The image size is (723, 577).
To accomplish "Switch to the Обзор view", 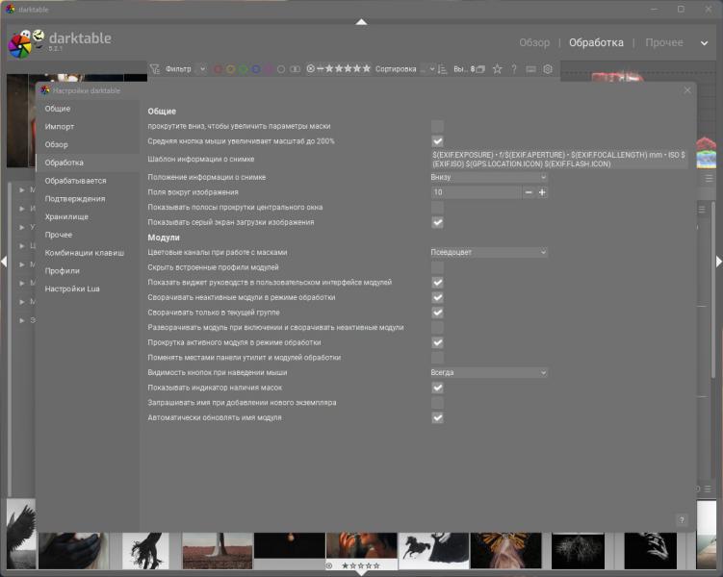I will [534, 42].
